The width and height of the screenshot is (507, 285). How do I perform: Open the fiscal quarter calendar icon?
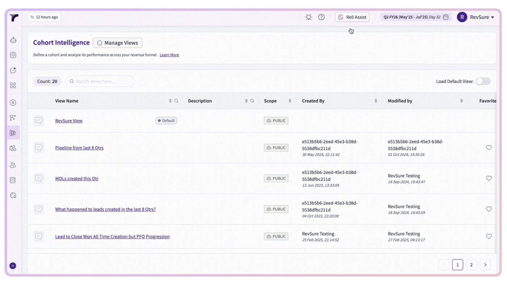tap(446, 17)
